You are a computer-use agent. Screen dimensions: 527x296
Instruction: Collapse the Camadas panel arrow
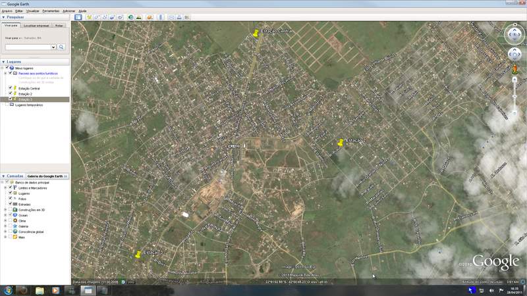pos(3,176)
